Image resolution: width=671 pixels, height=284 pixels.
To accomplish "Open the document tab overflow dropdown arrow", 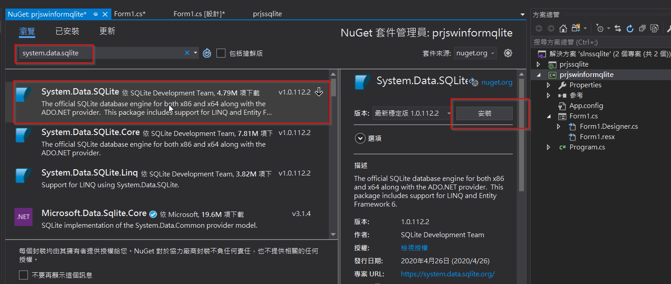I will [x=523, y=14].
